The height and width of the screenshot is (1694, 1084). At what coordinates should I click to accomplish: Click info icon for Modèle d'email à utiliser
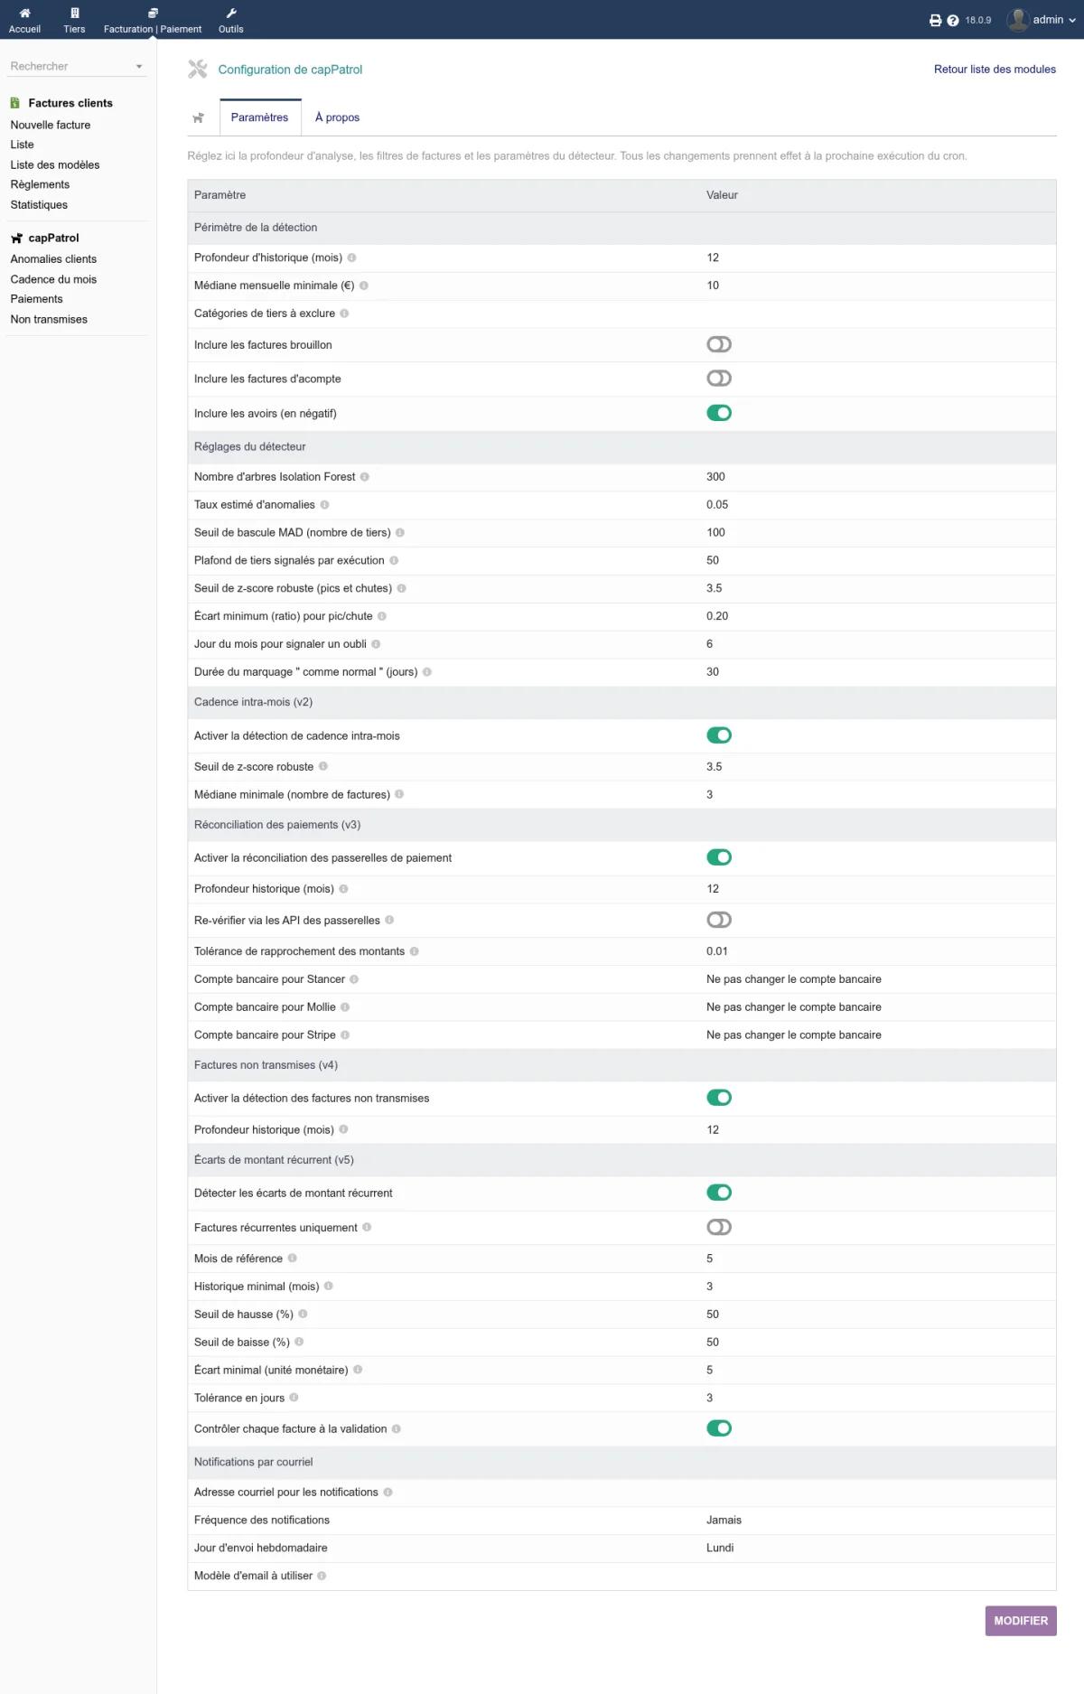click(x=322, y=1576)
